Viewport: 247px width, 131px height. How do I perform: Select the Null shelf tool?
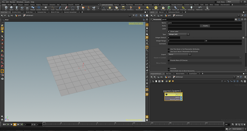[89, 8]
